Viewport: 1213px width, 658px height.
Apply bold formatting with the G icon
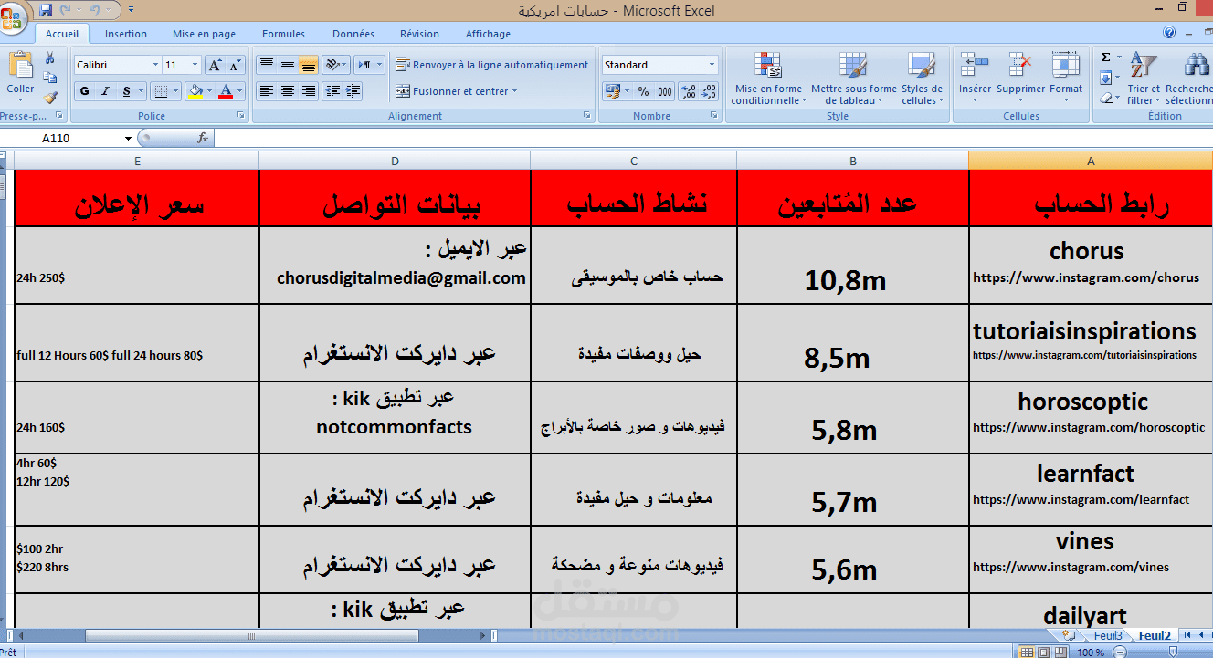click(x=84, y=90)
